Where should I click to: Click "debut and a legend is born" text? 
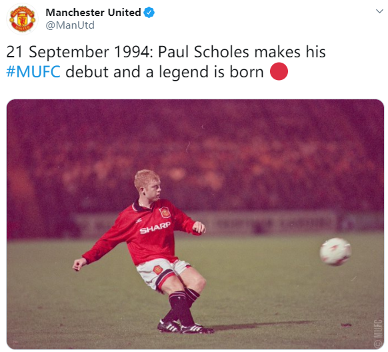pos(165,72)
